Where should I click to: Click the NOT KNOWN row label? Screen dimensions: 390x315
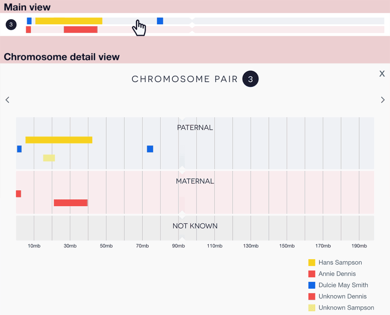pyautogui.click(x=195, y=226)
